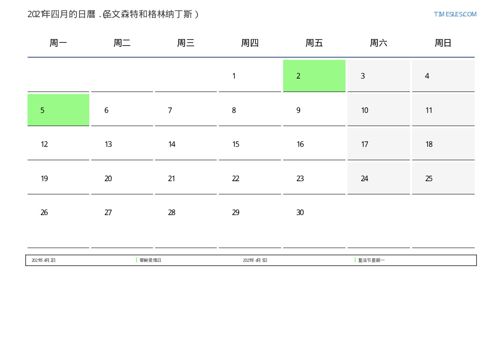Select day 25 on the calendar

(443, 178)
